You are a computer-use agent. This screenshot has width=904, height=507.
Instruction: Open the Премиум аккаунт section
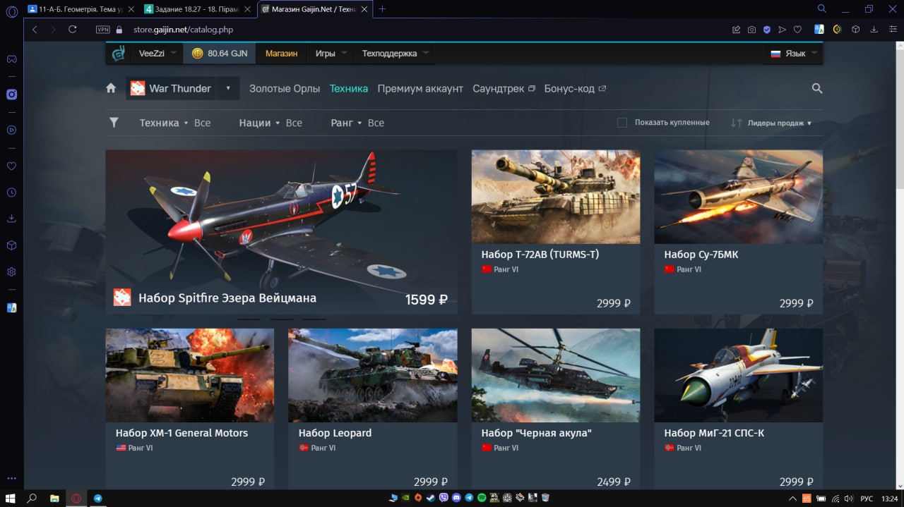420,88
